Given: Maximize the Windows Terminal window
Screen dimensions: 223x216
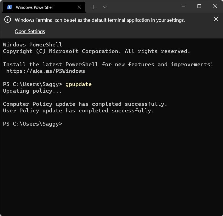Looking at the screenshot, I should (199, 6).
